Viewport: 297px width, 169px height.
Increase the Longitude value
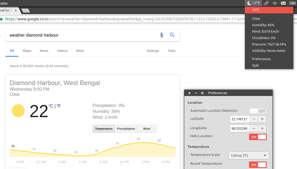coord(262,128)
